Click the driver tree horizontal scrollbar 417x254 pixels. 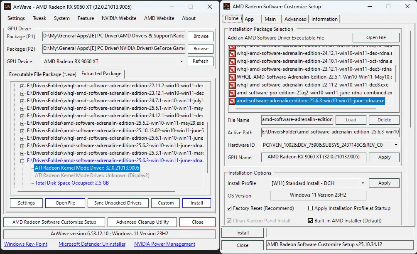(96, 191)
